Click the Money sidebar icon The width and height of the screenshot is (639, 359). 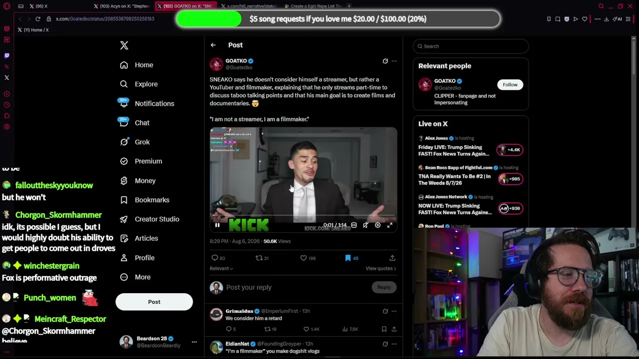coord(124,180)
